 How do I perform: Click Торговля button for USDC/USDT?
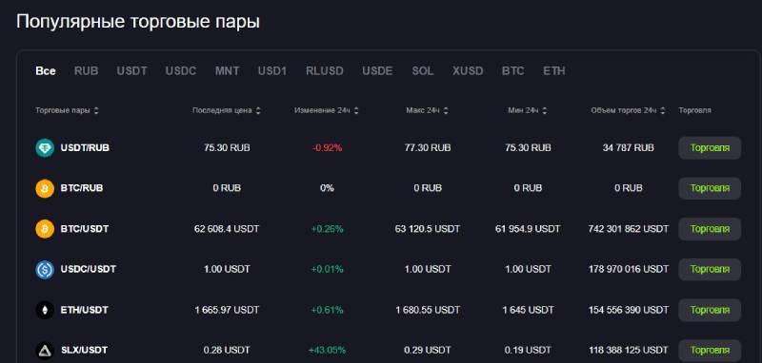coord(710,269)
